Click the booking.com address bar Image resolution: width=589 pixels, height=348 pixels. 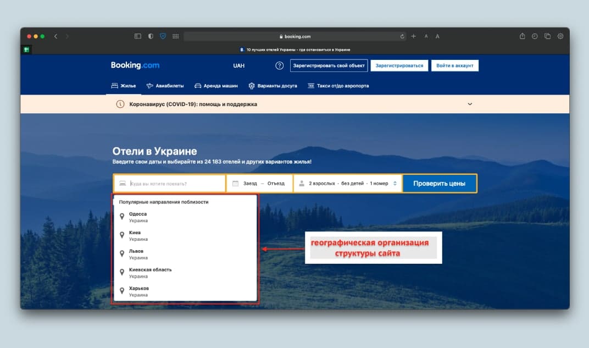point(295,36)
